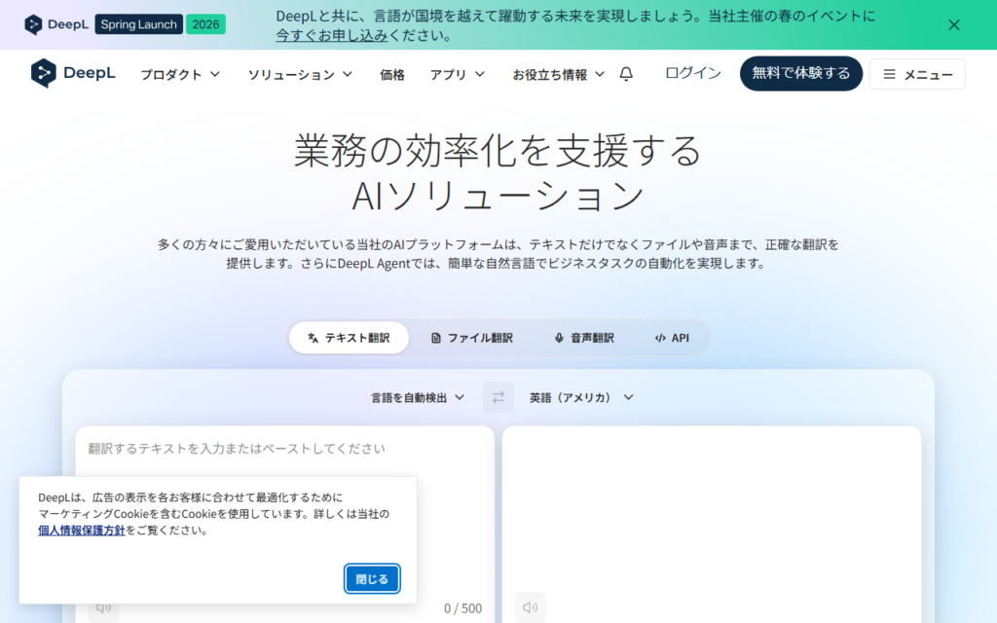Click the DeepL logo in navigation bar
Viewport: 997px width, 623px height.
coord(73,73)
